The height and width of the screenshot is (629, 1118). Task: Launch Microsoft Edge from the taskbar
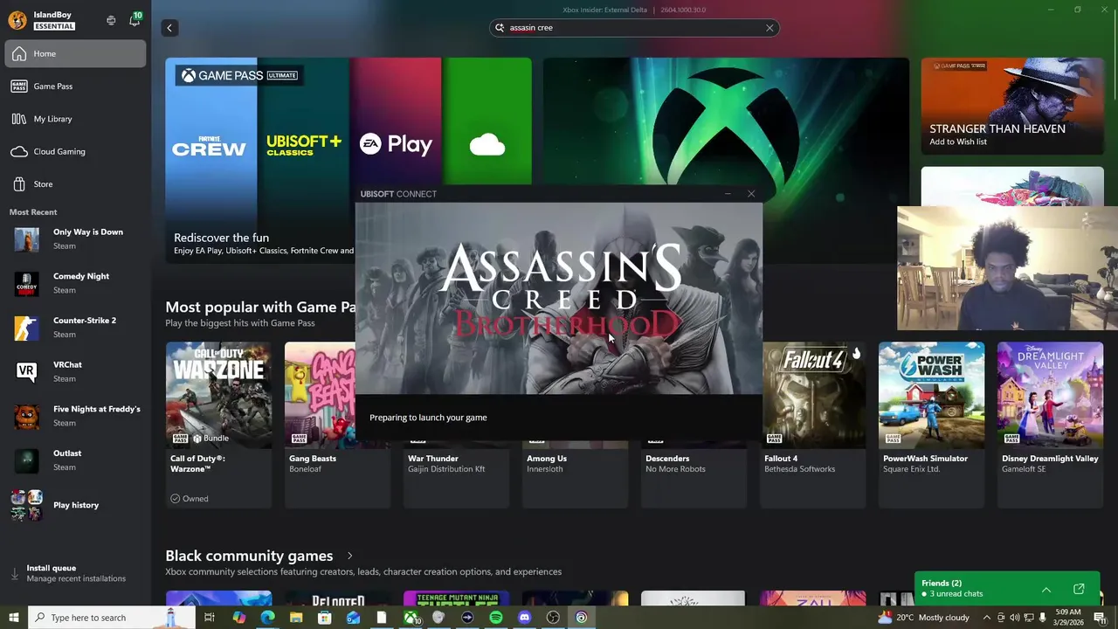(x=267, y=618)
